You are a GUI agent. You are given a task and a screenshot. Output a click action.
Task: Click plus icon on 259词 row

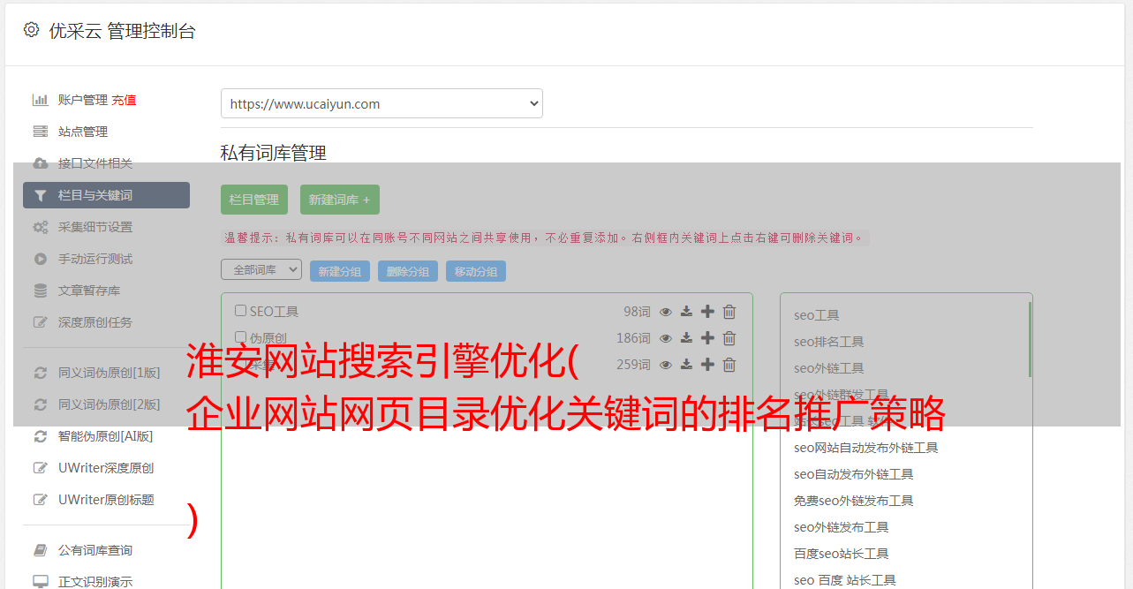[x=707, y=365]
